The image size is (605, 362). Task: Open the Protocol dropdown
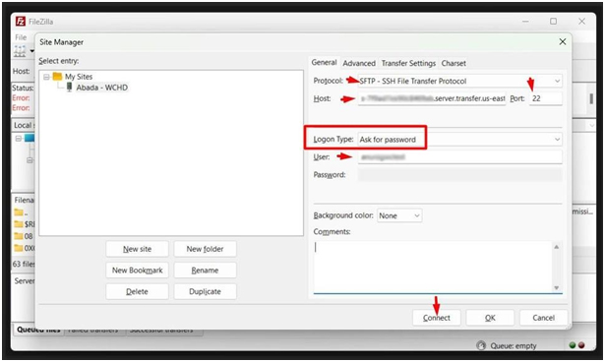(460, 81)
